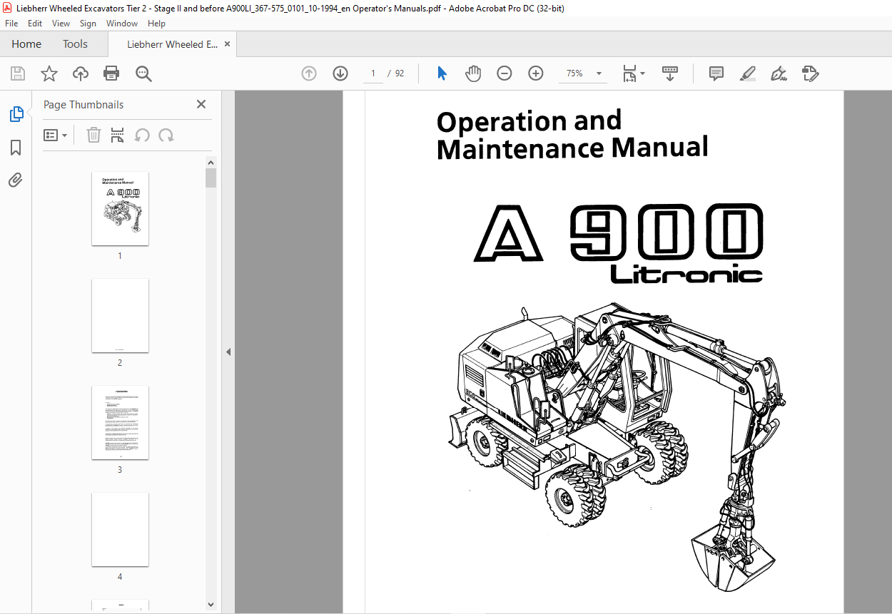Click the current page number field

coord(373,73)
